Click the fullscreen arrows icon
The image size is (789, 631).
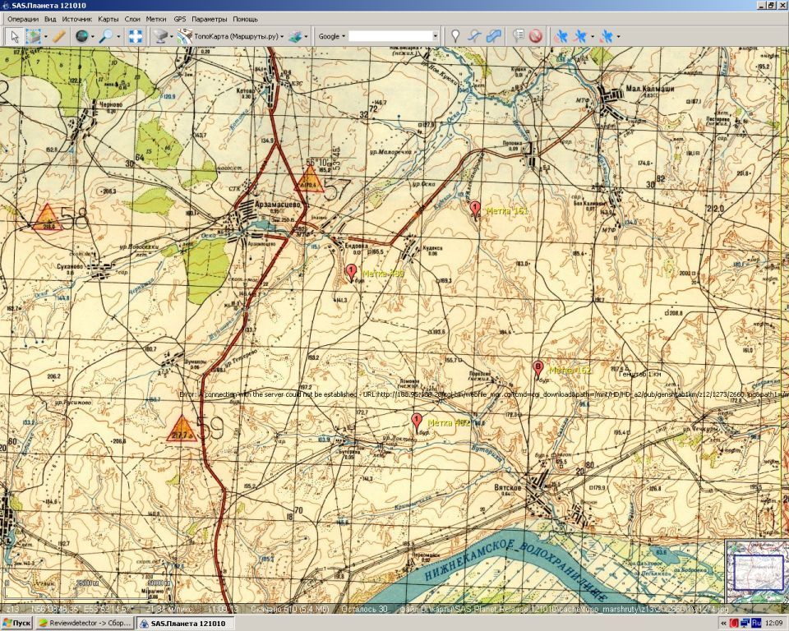136,36
